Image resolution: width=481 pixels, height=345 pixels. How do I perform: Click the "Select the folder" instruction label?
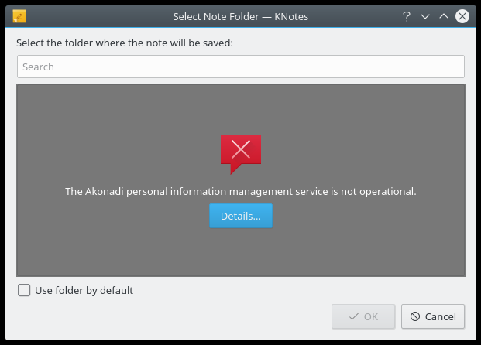click(x=125, y=43)
